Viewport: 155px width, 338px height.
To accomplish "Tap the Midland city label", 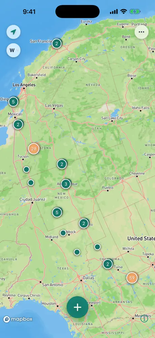I will coord(52,237).
